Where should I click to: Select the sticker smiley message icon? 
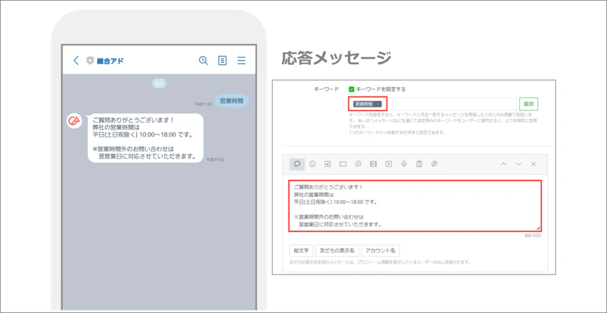tap(312, 164)
